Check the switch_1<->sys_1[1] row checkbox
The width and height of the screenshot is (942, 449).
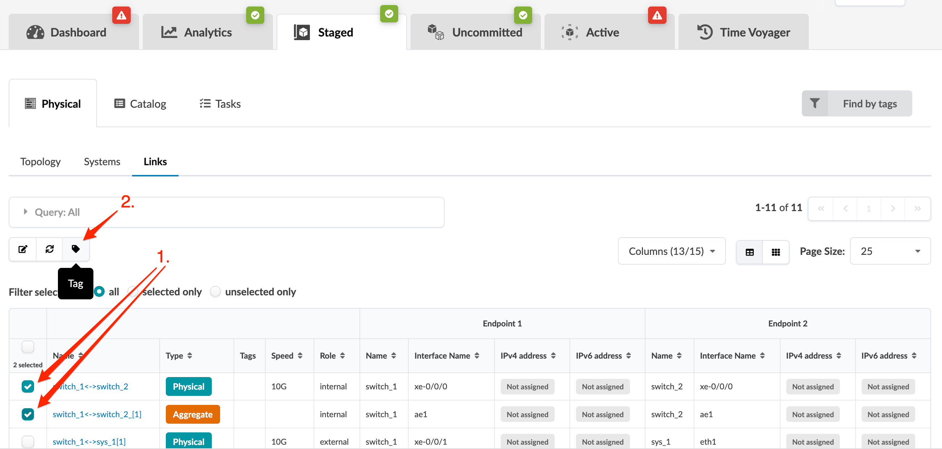pyautogui.click(x=28, y=441)
